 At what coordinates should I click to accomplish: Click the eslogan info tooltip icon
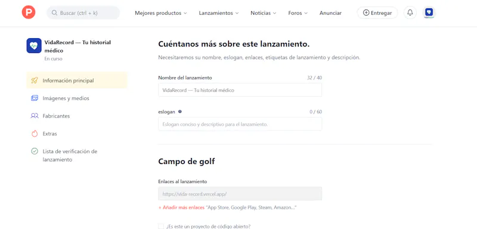[x=180, y=112]
